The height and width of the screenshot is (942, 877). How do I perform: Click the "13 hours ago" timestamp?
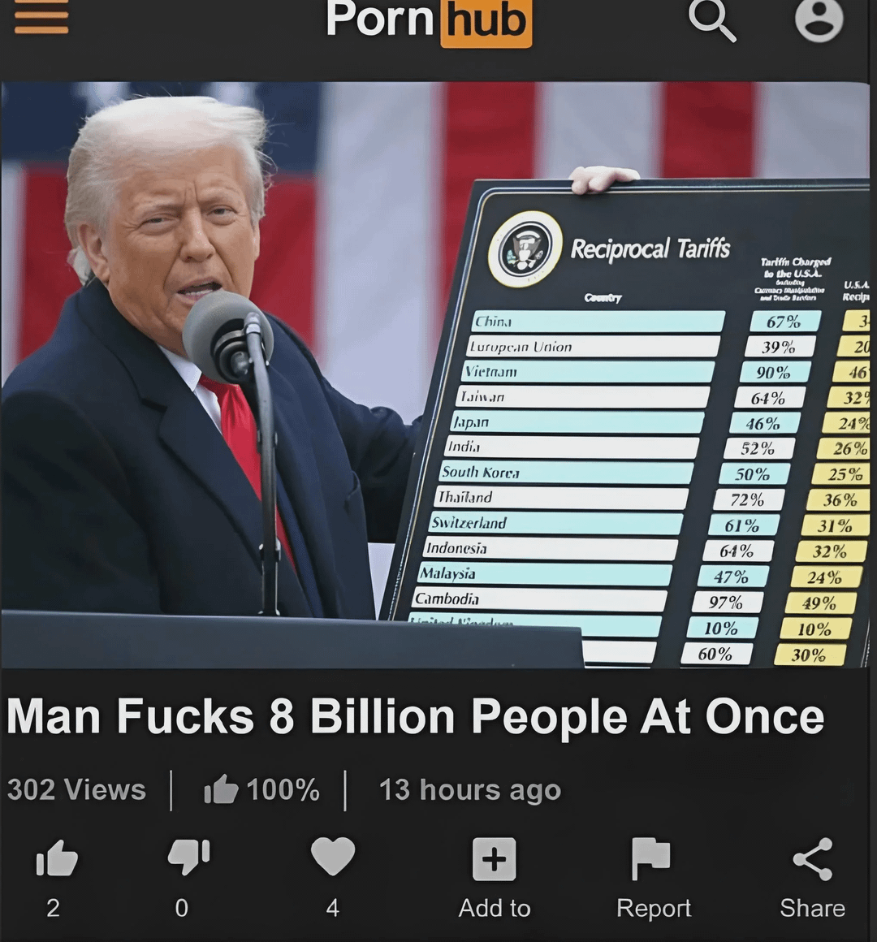pos(469,790)
